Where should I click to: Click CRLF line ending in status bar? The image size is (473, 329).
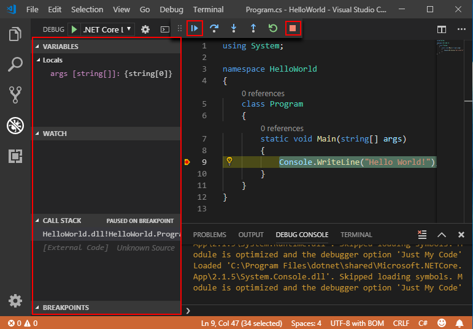pyautogui.click(x=401, y=323)
